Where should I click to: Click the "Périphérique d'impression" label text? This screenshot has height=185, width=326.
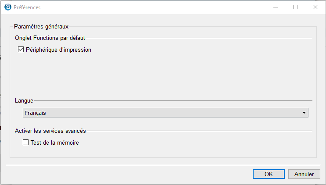pyautogui.click(x=58, y=50)
